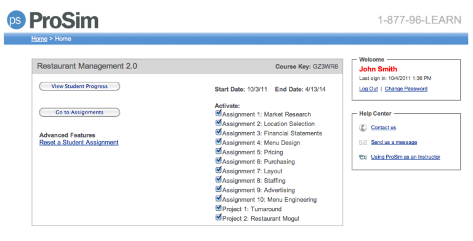473x241 pixels.
Task: Click the Start Date value 10/3/11
Action: (257, 90)
